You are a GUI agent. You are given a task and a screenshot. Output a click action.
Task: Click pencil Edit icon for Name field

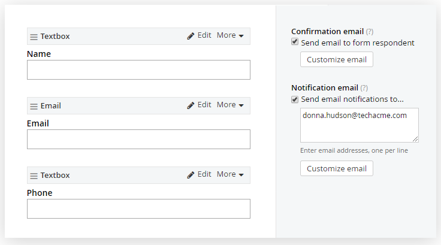pyautogui.click(x=191, y=36)
